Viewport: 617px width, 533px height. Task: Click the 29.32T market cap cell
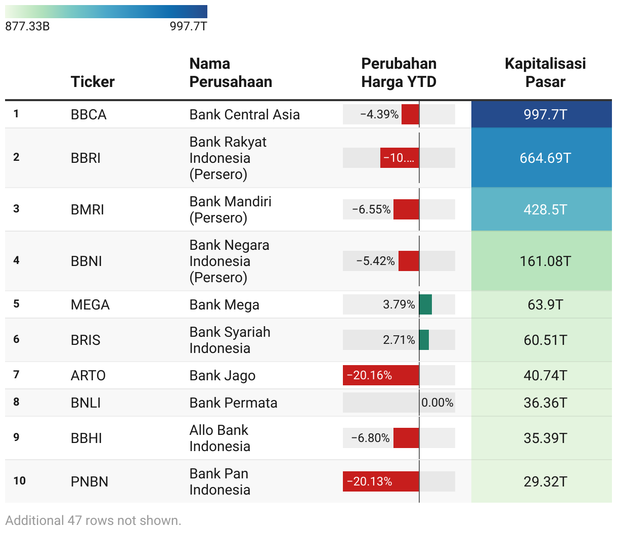(542, 482)
